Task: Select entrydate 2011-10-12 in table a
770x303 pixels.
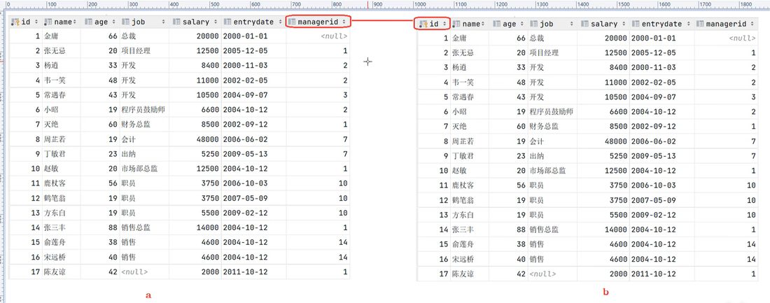Action: [x=254, y=272]
